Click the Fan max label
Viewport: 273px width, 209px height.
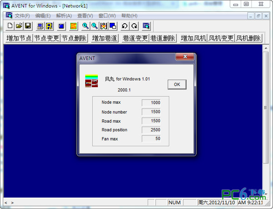pos(110,139)
